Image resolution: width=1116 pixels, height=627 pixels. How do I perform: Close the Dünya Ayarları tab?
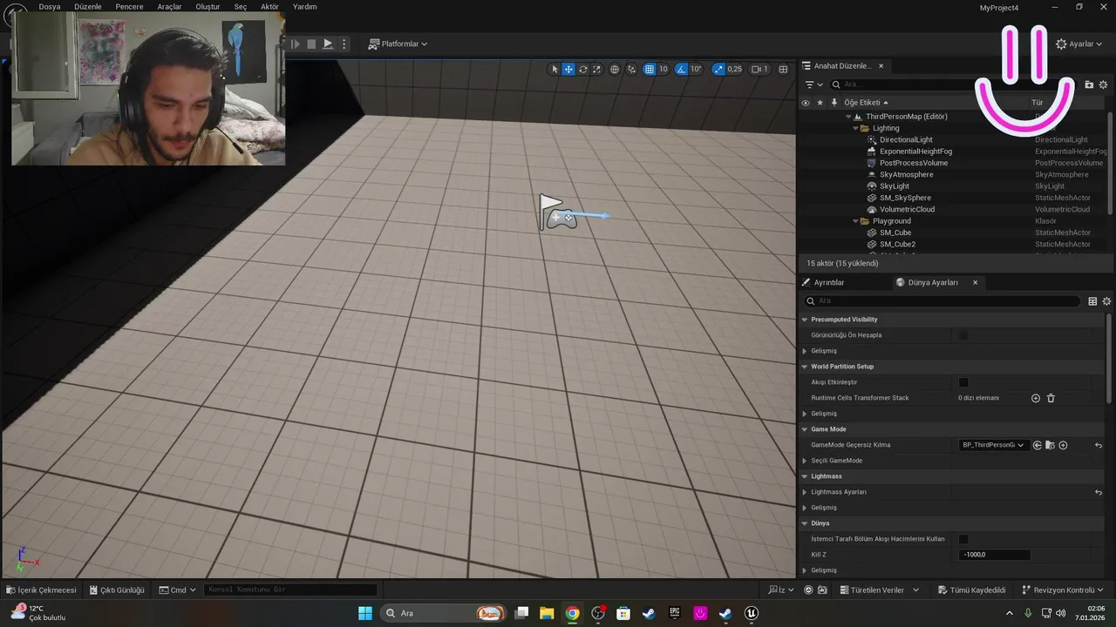click(x=975, y=282)
